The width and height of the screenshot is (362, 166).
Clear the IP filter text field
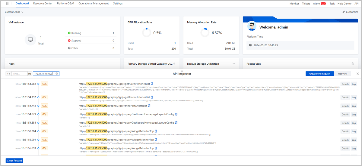[x=57, y=74]
